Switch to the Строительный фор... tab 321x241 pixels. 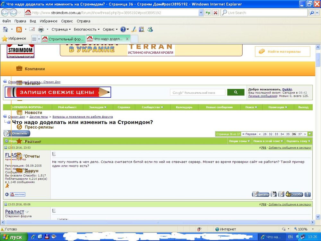click(x=63, y=39)
